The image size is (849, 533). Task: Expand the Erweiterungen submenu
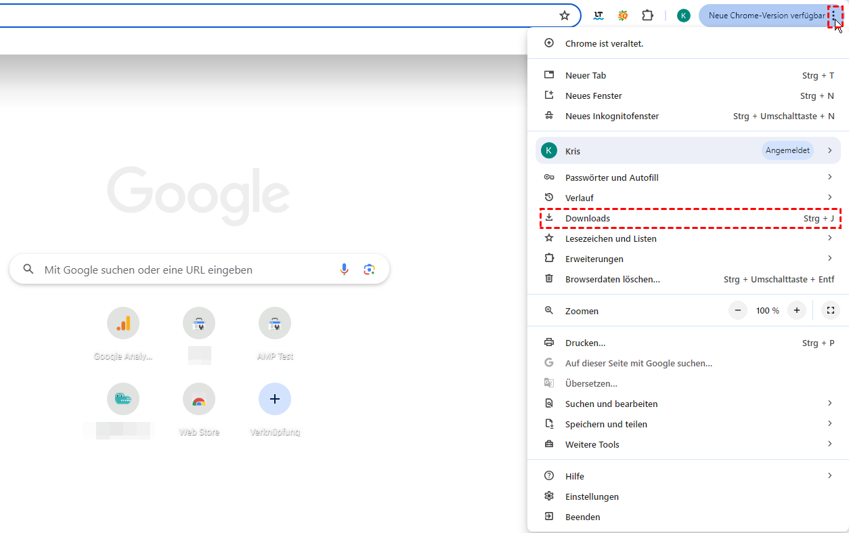(x=688, y=259)
